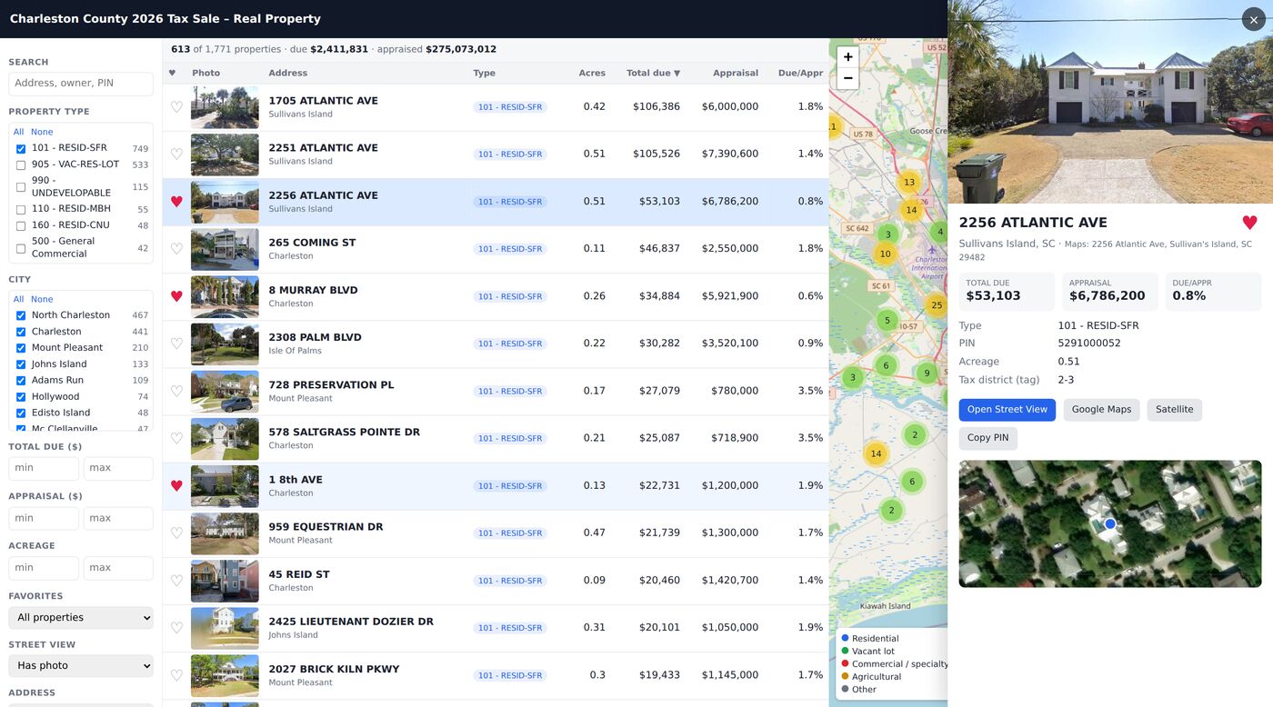1273x707 pixels.
Task: Check 110 - RESID-MBH property type
Action: point(21,209)
